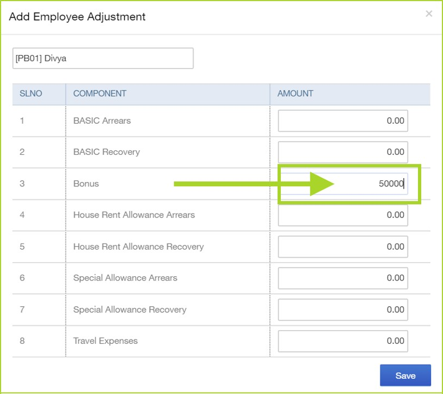Click the employee field showing [PB01] Divya
This screenshot has width=443, height=394.
[103, 58]
